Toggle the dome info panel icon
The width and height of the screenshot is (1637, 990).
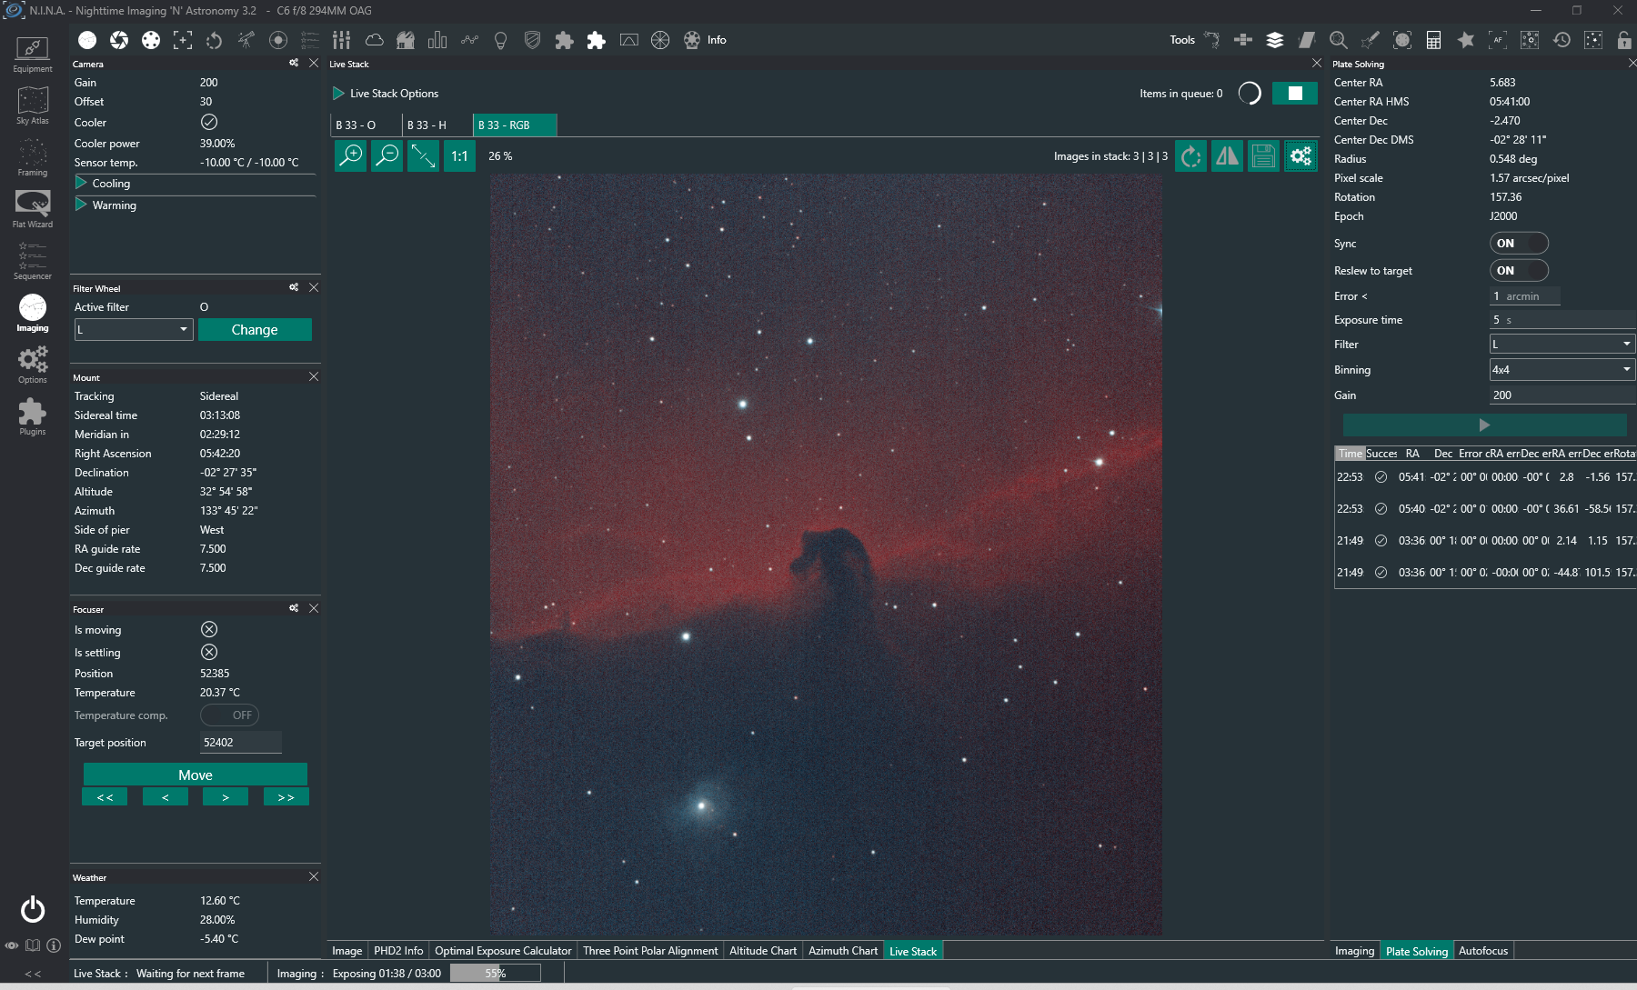(x=406, y=40)
